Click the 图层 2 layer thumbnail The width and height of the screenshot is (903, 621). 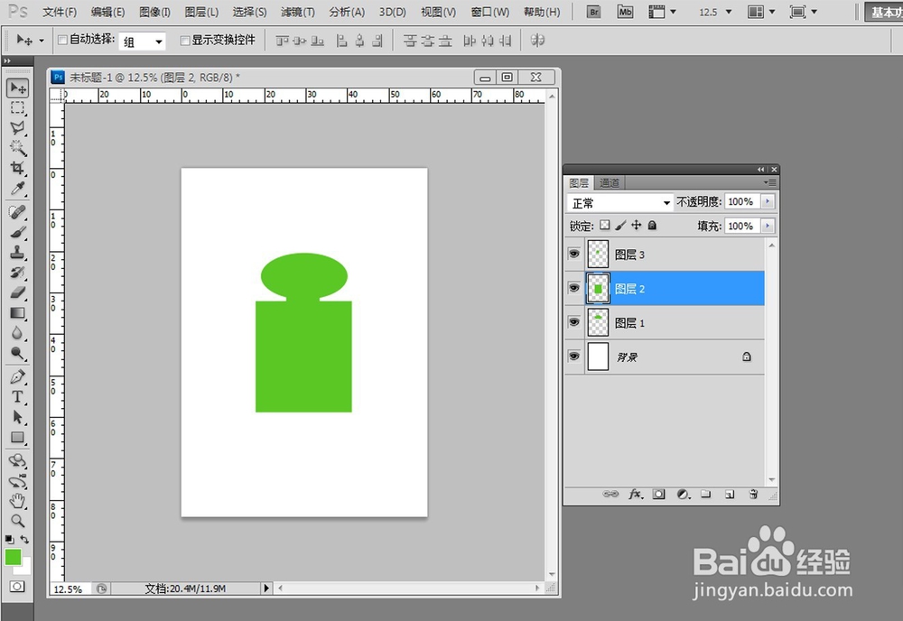[x=599, y=288]
